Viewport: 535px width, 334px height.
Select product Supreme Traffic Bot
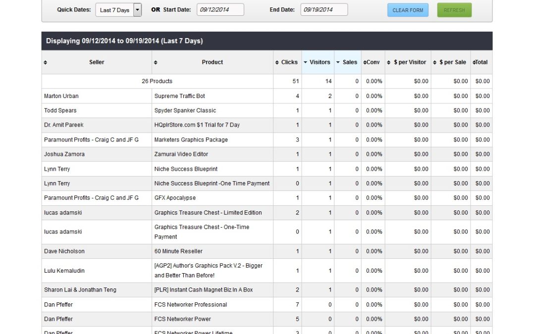click(x=179, y=96)
